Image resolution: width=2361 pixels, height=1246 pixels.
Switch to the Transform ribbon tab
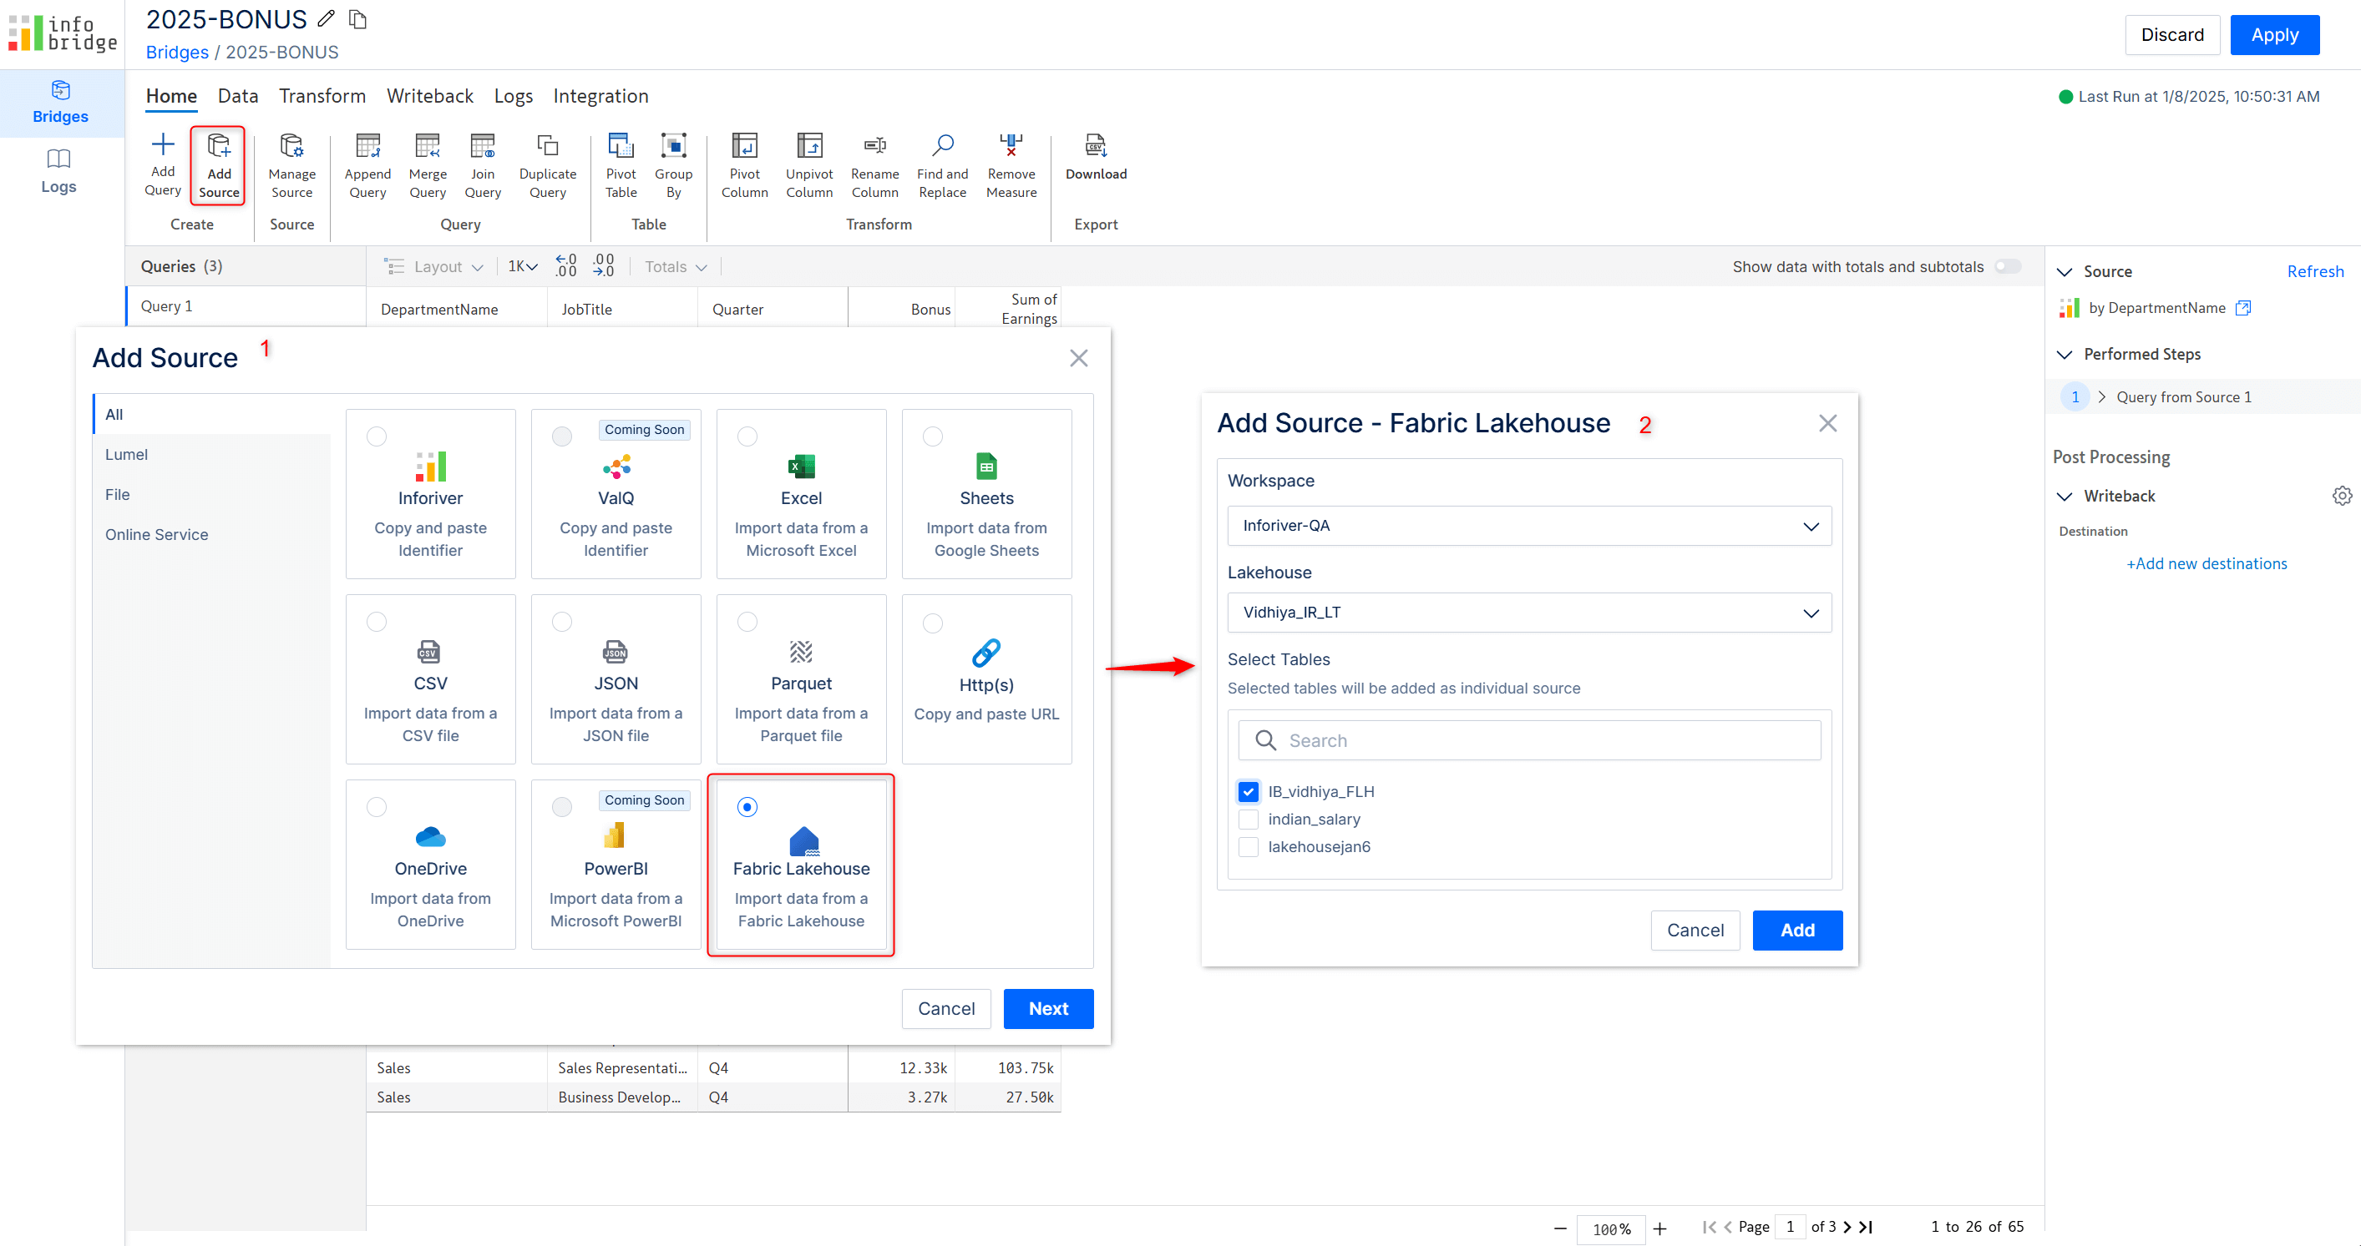[320, 95]
